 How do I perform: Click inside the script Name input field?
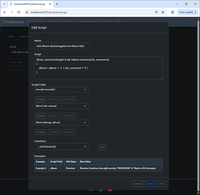pyautogui.click(x=62, y=46)
